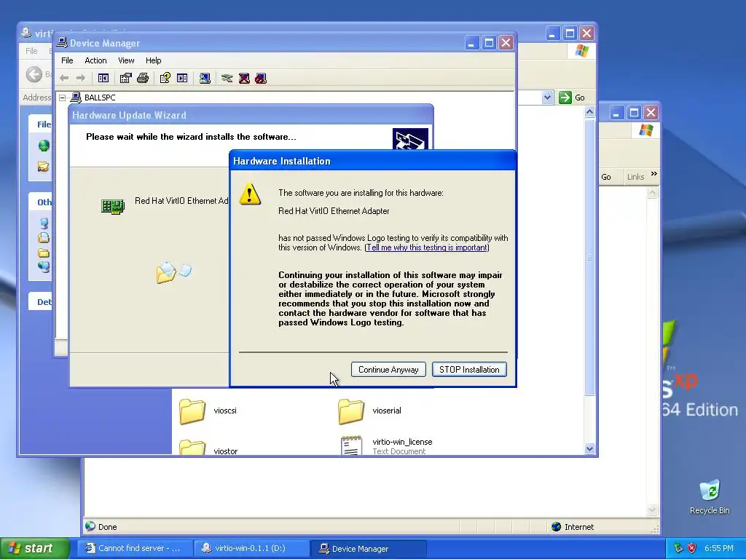Viewport: 746px width, 559px height.
Task: Open the Action menu in Device Manager
Action: [x=95, y=60]
